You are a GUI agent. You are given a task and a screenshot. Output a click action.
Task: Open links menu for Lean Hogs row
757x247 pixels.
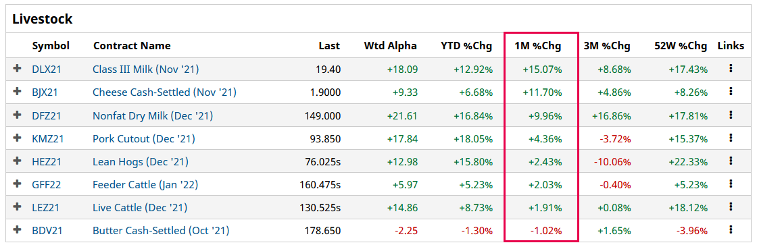click(x=731, y=161)
